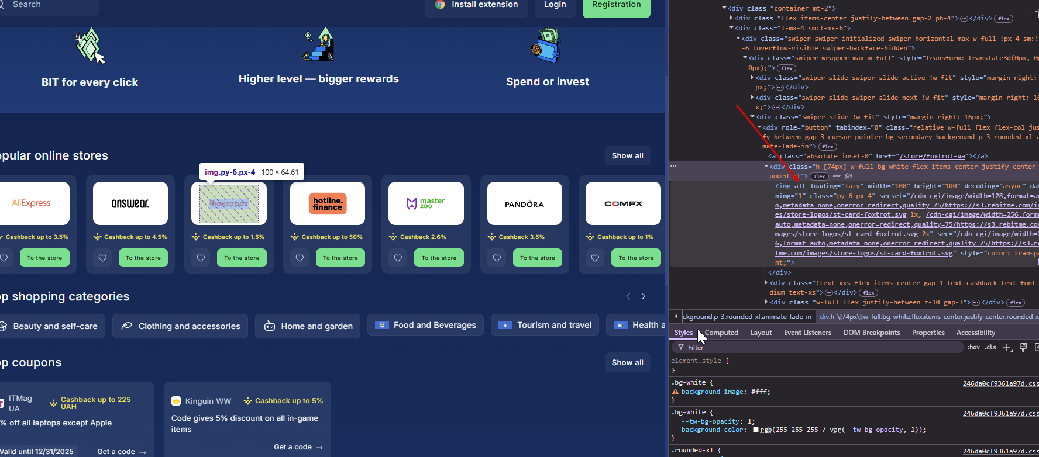Switch to the Computed tab
The width and height of the screenshot is (1039, 457).
(721, 333)
